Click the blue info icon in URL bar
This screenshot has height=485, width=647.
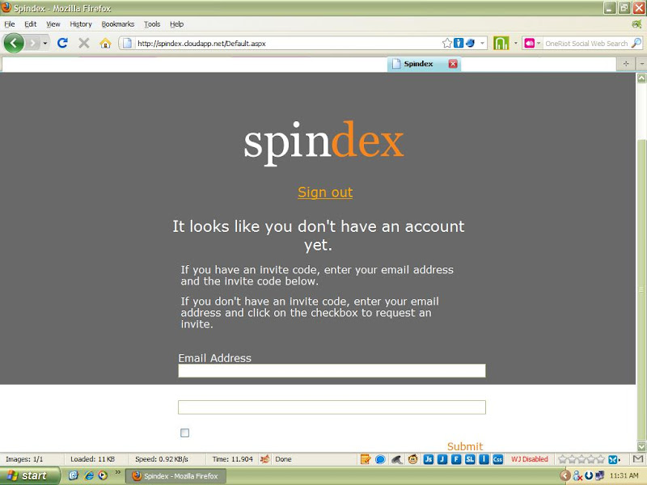click(459, 44)
